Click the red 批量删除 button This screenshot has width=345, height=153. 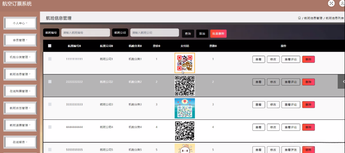pyautogui.click(x=218, y=34)
